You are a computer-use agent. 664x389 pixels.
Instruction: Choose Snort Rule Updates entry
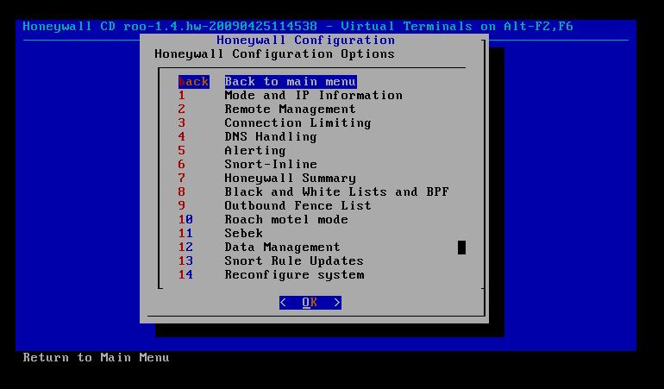click(x=294, y=260)
